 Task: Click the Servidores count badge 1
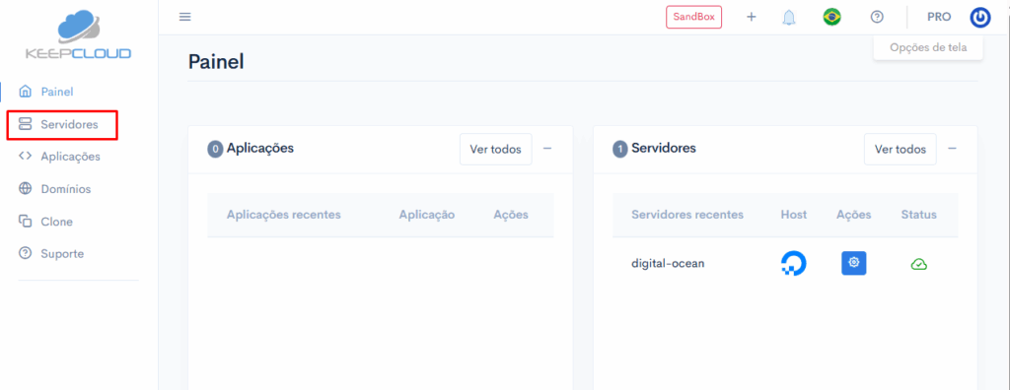point(620,150)
